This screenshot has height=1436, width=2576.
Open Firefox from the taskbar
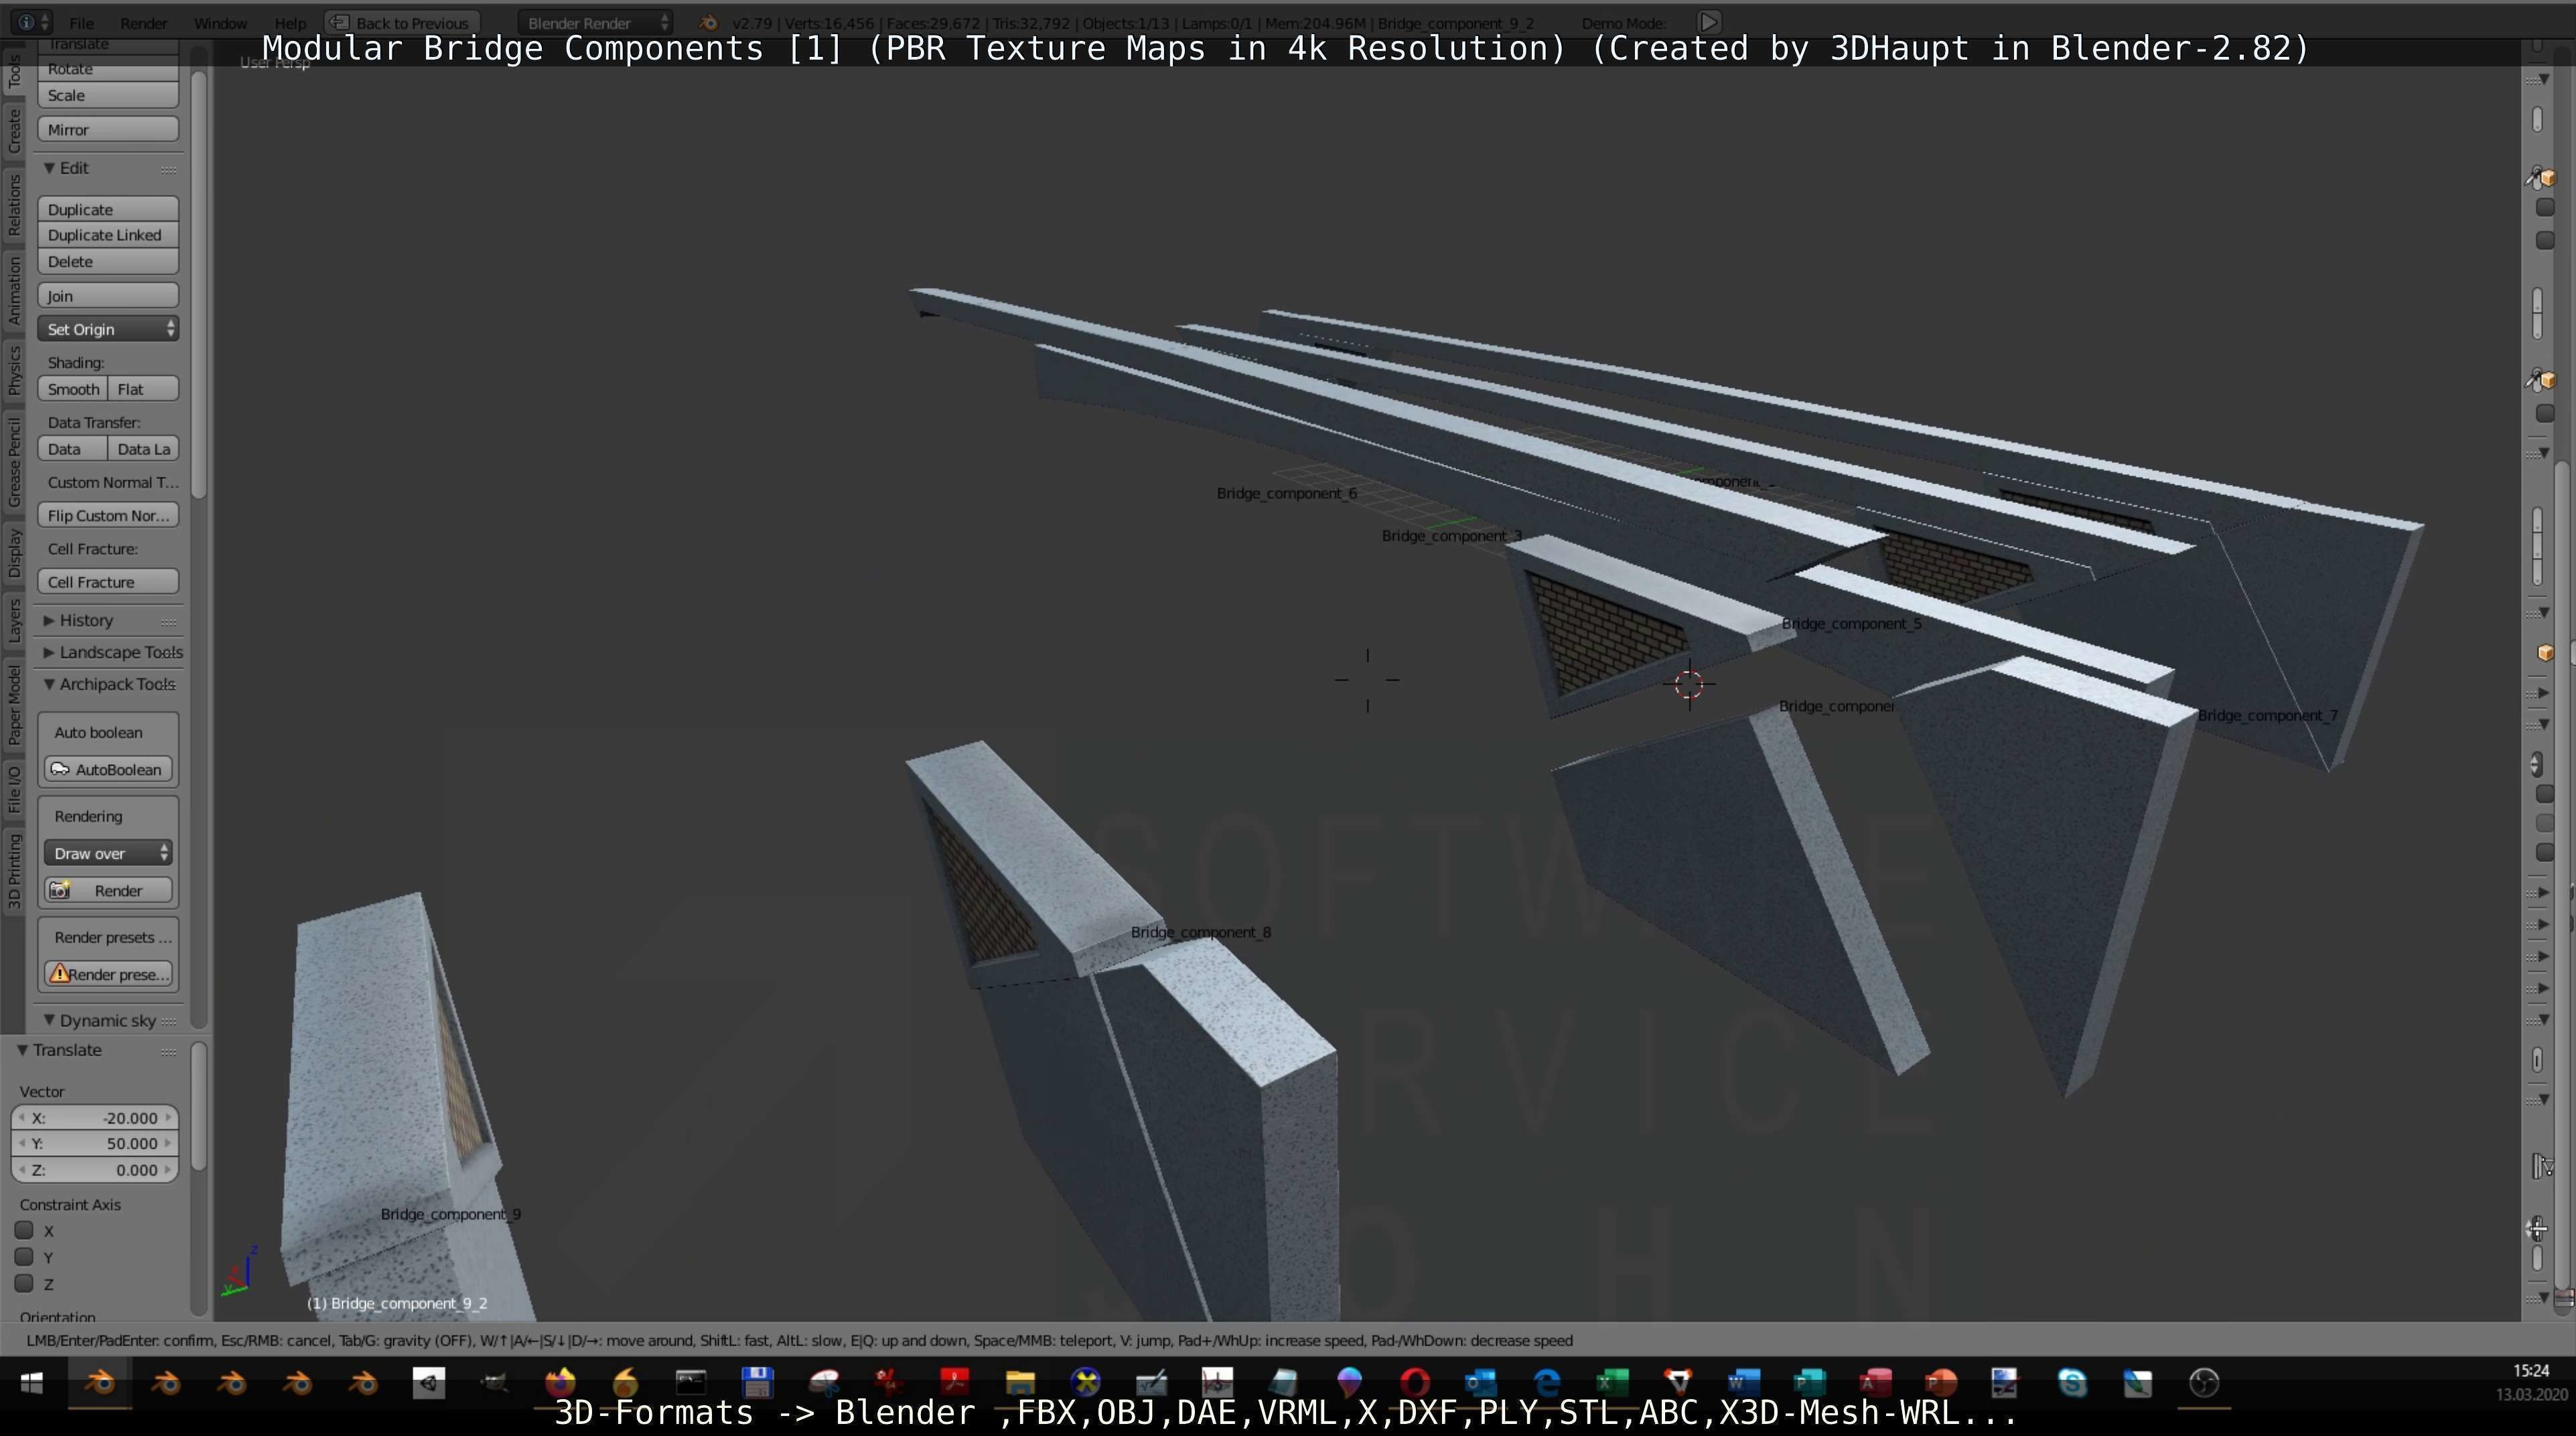point(560,1383)
